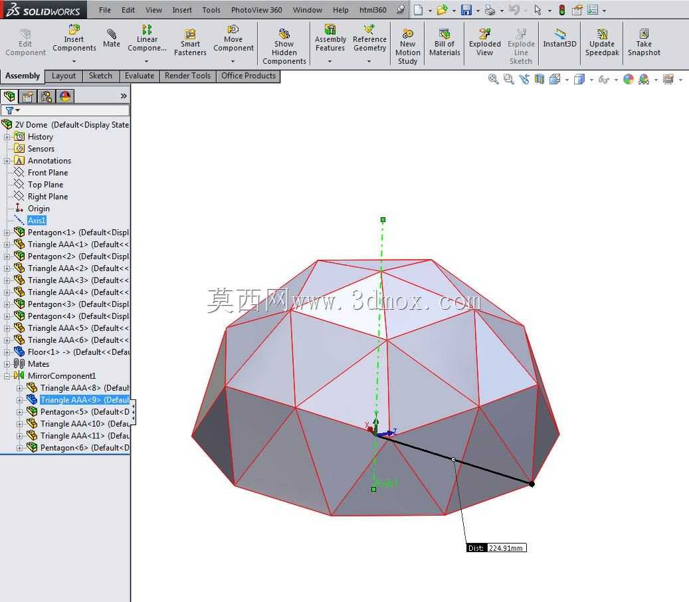The height and width of the screenshot is (602, 689).
Task: Launch New Motion Study
Action: pyautogui.click(x=407, y=46)
